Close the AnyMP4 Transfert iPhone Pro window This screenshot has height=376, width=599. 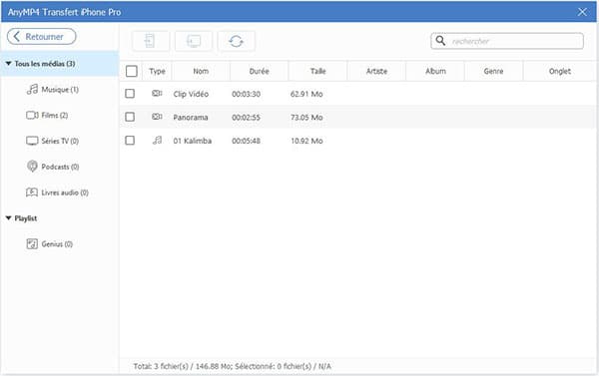click(582, 12)
